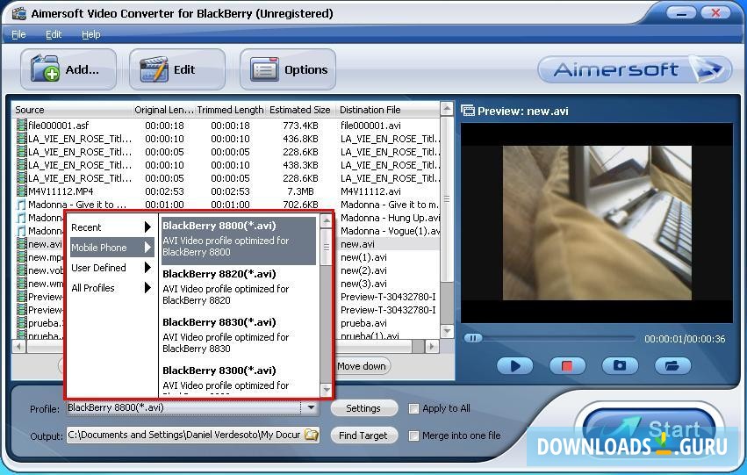Browse output folder icon
Image resolution: width=747 pixels, height=475 pixels.
pos(311,435)
